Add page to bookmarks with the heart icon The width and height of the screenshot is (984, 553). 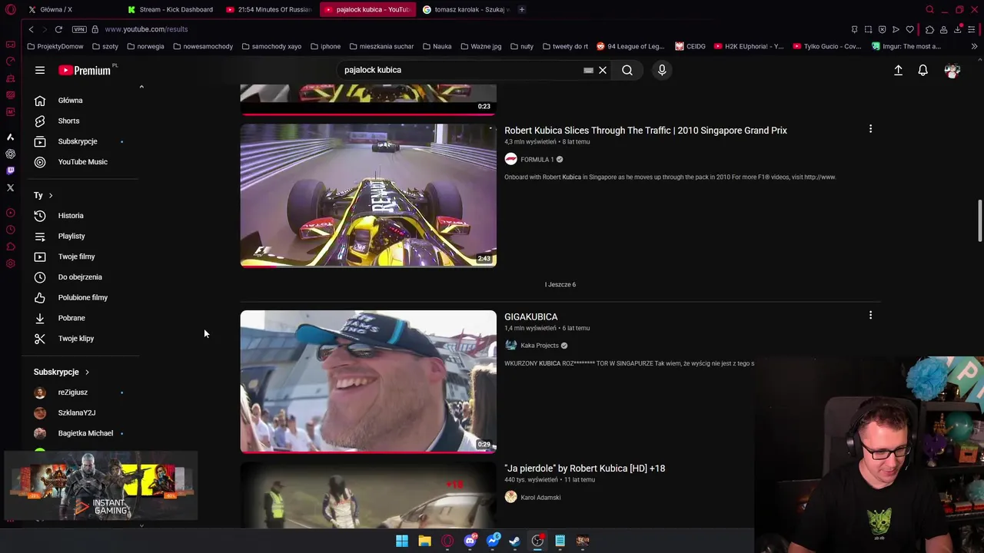point(910,29)
